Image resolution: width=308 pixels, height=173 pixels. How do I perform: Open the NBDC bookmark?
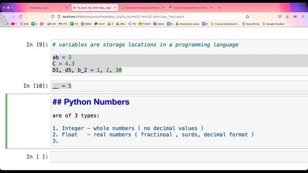click(x=86, y=24)
